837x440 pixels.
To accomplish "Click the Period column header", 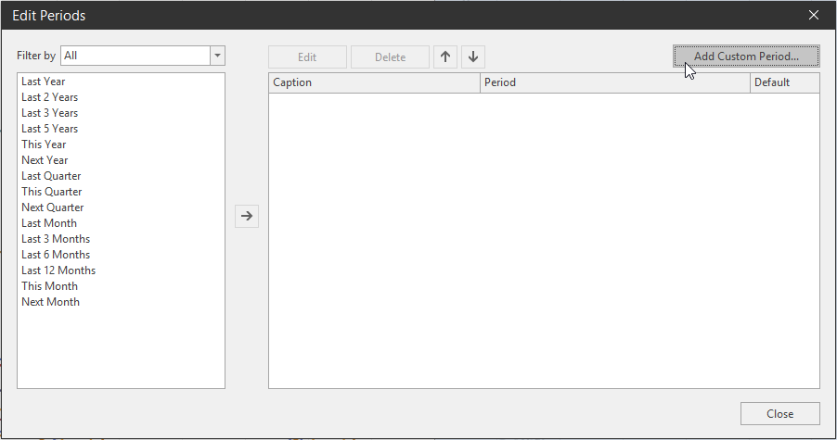I will [615, 82].
